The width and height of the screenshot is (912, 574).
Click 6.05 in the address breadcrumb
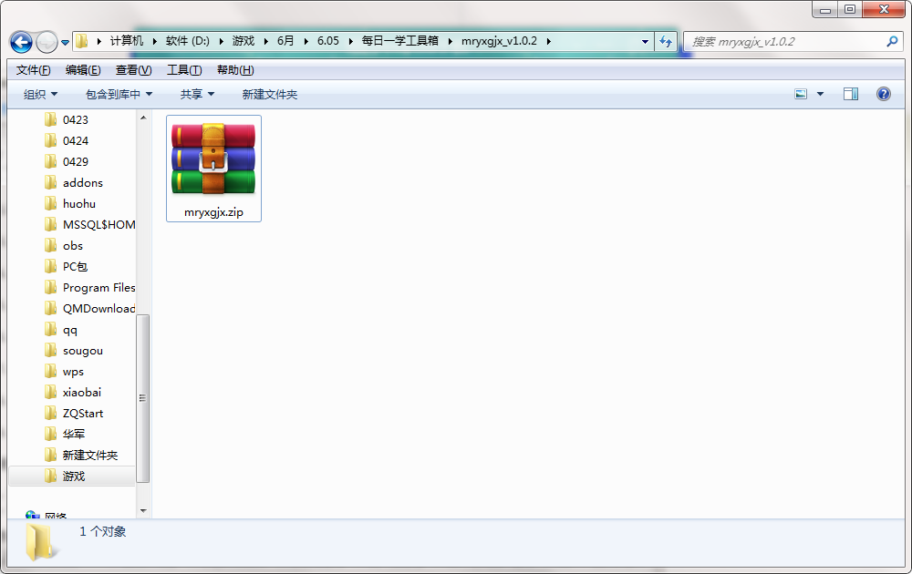[x=328, y=41]
